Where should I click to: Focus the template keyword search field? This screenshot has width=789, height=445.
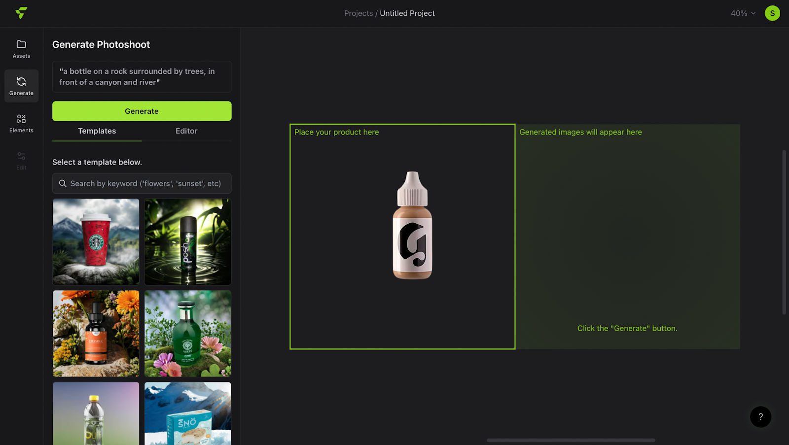coord(142,183)
